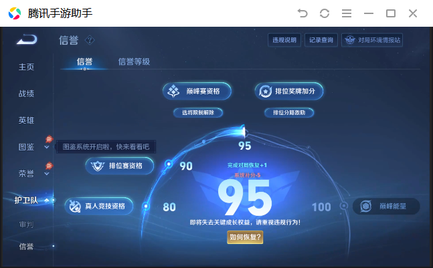This screenshot has height=268, width=433.
Task: Collapse the 护卫队 sidebar chevron
Action: pos(47,200)
